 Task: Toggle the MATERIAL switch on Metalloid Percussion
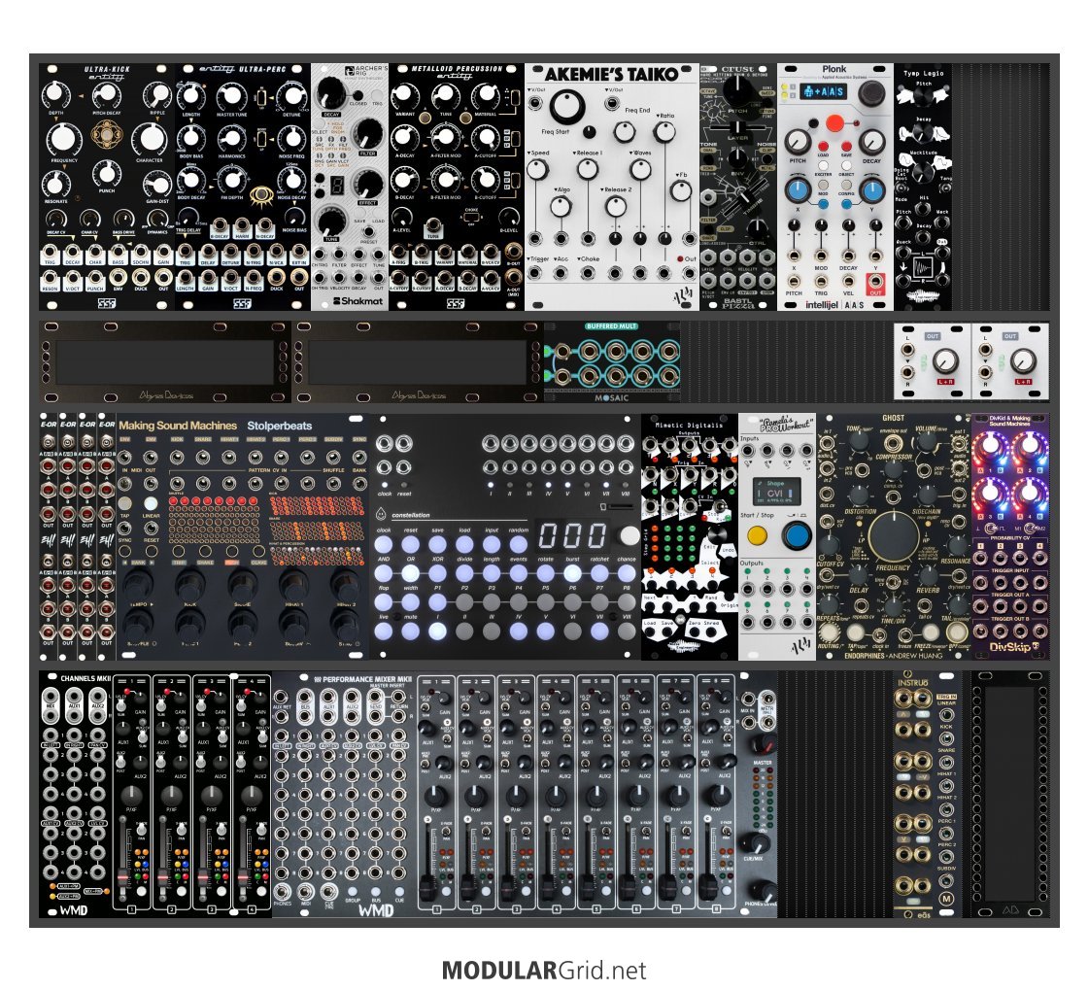[513, 98]
